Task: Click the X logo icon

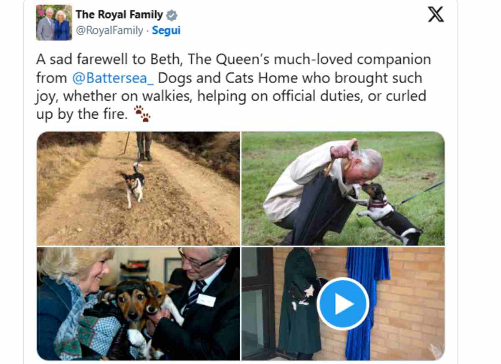Action: pyautogui.click(x=436, y=16)
